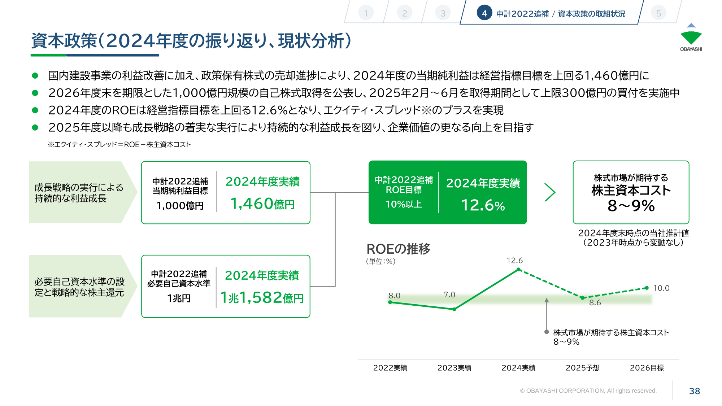Click the second bullet about 1,000億円 share buyback
Screen dimensions: 722x406
click(x=364, y=93)
